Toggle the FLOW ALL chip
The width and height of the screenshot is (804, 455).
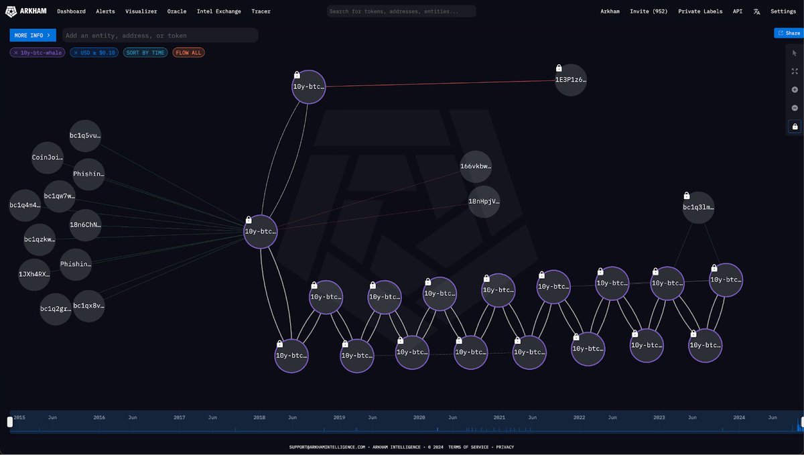click(x=189, y=52)
